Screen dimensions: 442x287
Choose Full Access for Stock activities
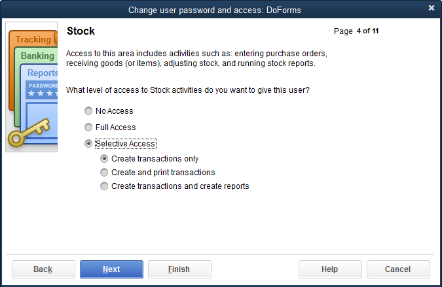(x=89, y=127)
